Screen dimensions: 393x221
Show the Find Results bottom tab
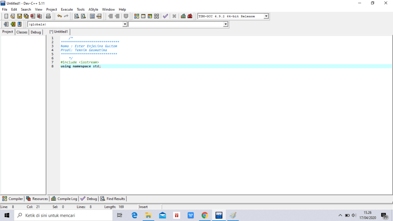pos(113,199)
